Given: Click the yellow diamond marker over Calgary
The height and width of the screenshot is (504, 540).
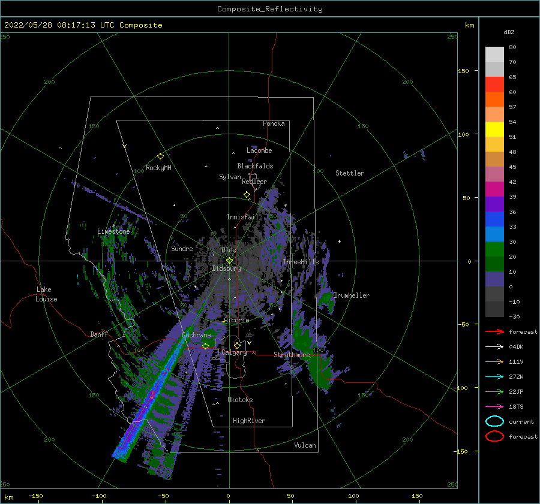Looking at the screenshot, I should pyautogui.click(x=237, y=345).
